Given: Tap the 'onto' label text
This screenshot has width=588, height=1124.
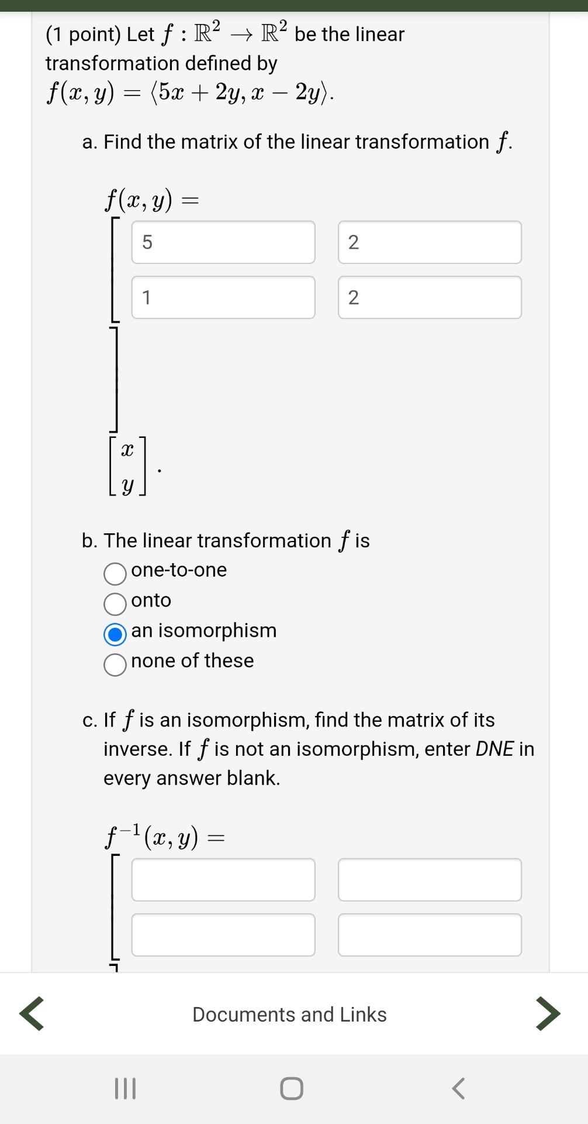Looking at the screenshot, I should (151, 600).
